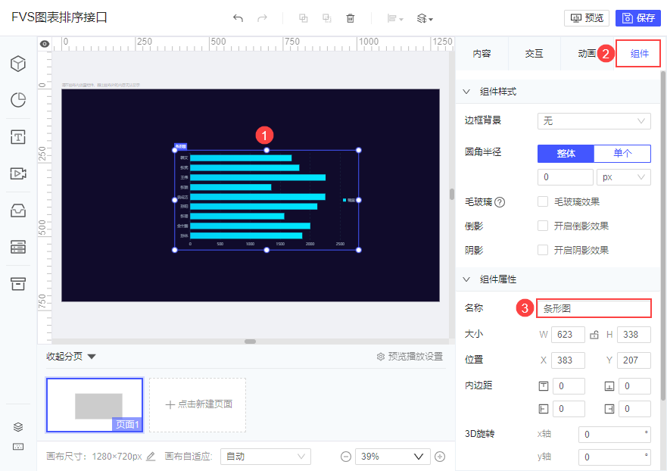Click the X position input field
Screen dimensions: 667x471
tap(568, 360)
